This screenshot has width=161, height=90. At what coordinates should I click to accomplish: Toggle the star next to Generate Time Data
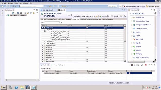coord(132,21)
